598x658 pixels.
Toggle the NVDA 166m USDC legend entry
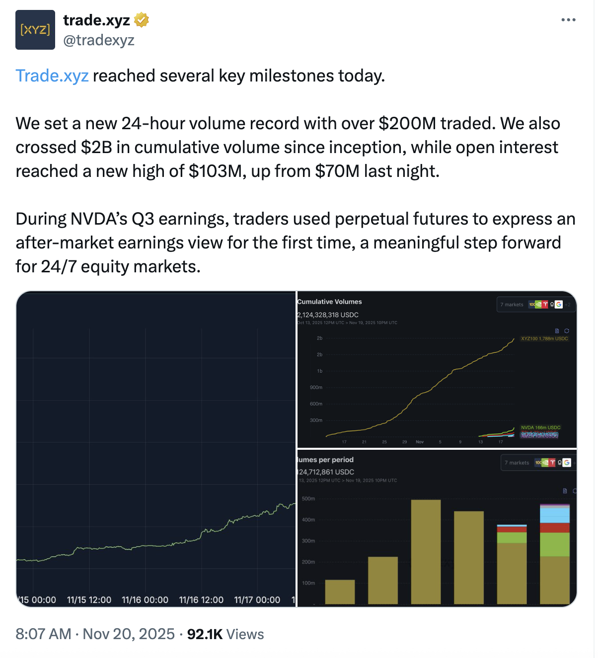click(x=540, y=427)
